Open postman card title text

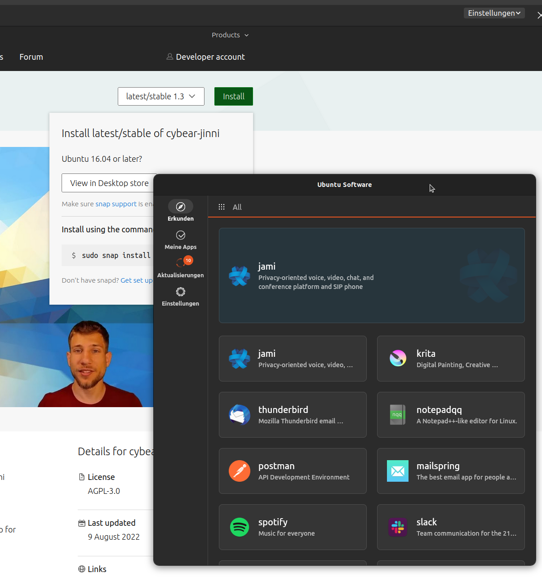point(276,466)
